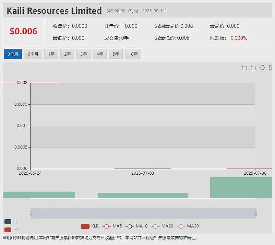Click the 0.0065 y-axis label

(x=21, y=147)
